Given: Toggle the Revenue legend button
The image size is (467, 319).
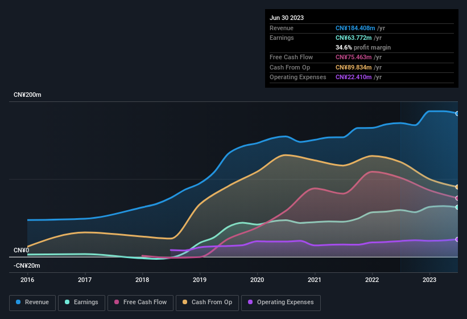Looking at the screenshot, I should tap(32, 302).
